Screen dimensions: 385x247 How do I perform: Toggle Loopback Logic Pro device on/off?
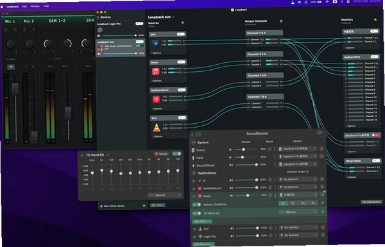click(x=139, y=24)
